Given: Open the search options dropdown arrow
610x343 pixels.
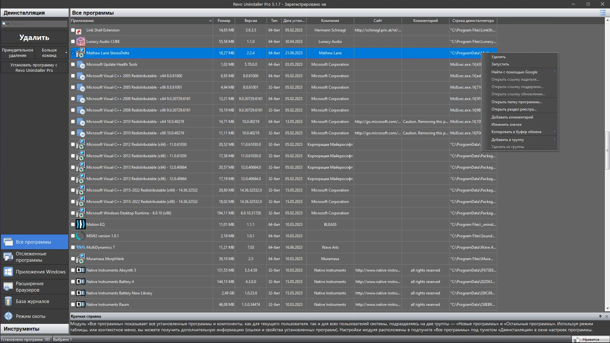Looking at the screenshot, I should pos(8,24).
